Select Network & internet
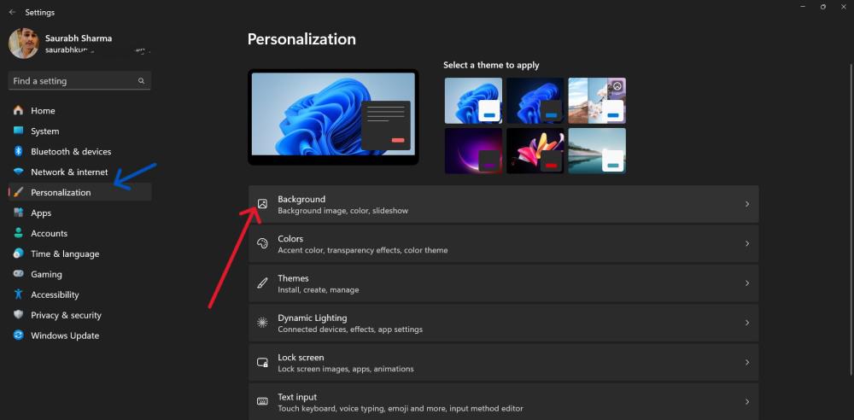This screenshot has height=420, width=854. click(x=80, y=172)
